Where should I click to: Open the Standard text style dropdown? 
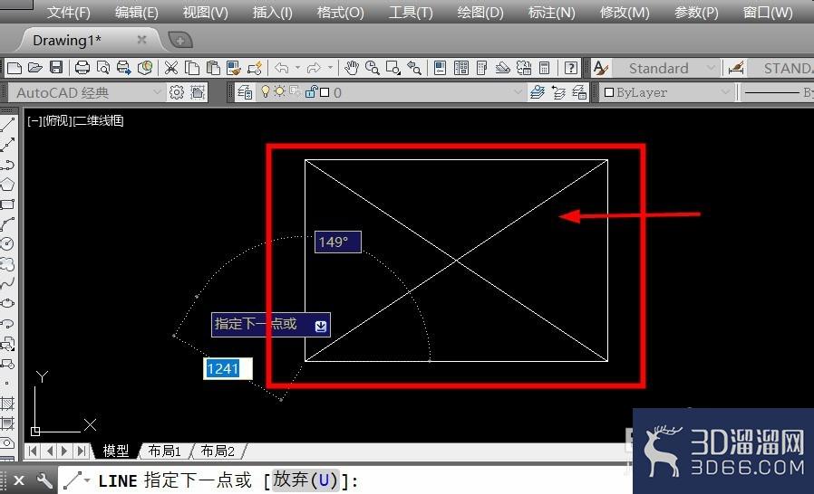click(x=710, y=68)
